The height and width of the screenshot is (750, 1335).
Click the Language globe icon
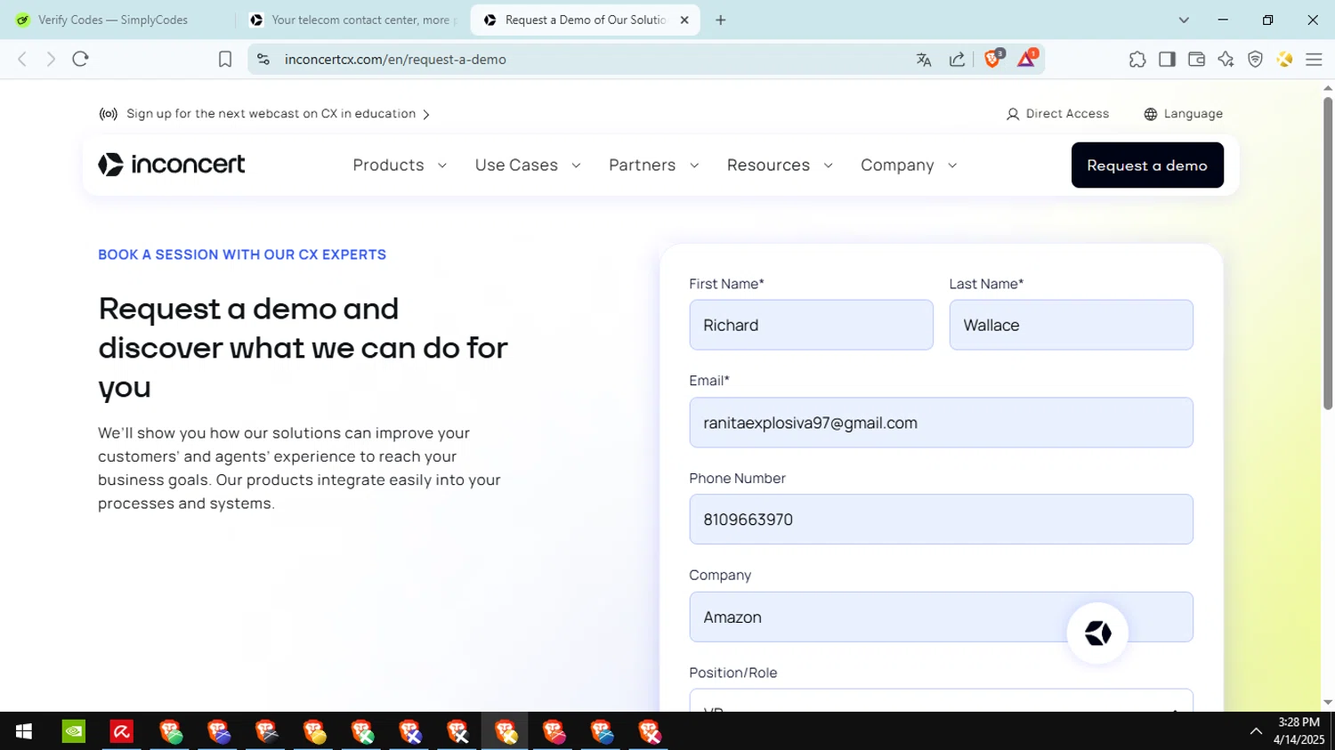click(1151, 114)
